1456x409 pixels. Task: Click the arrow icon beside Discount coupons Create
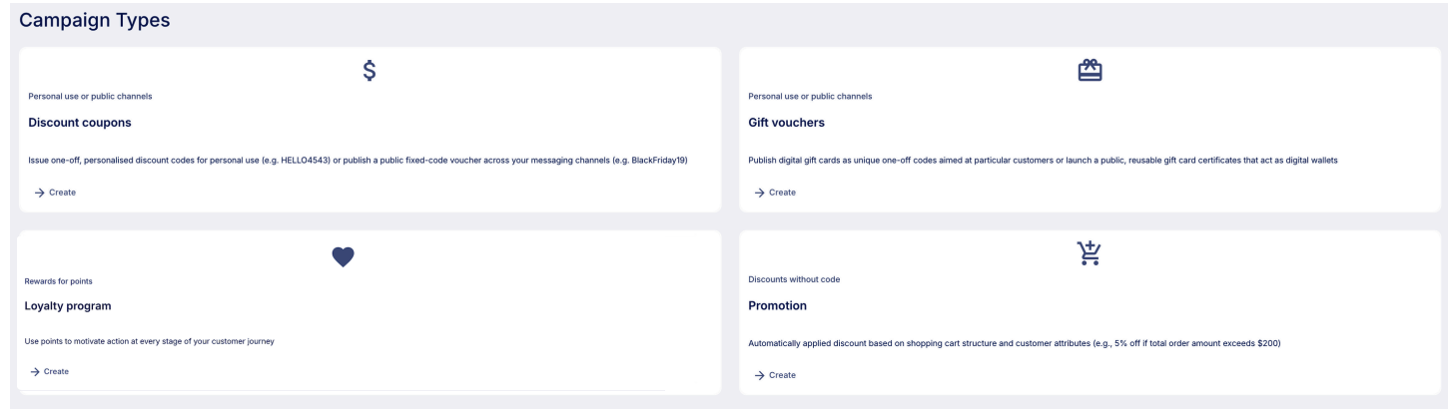[39, 193]
